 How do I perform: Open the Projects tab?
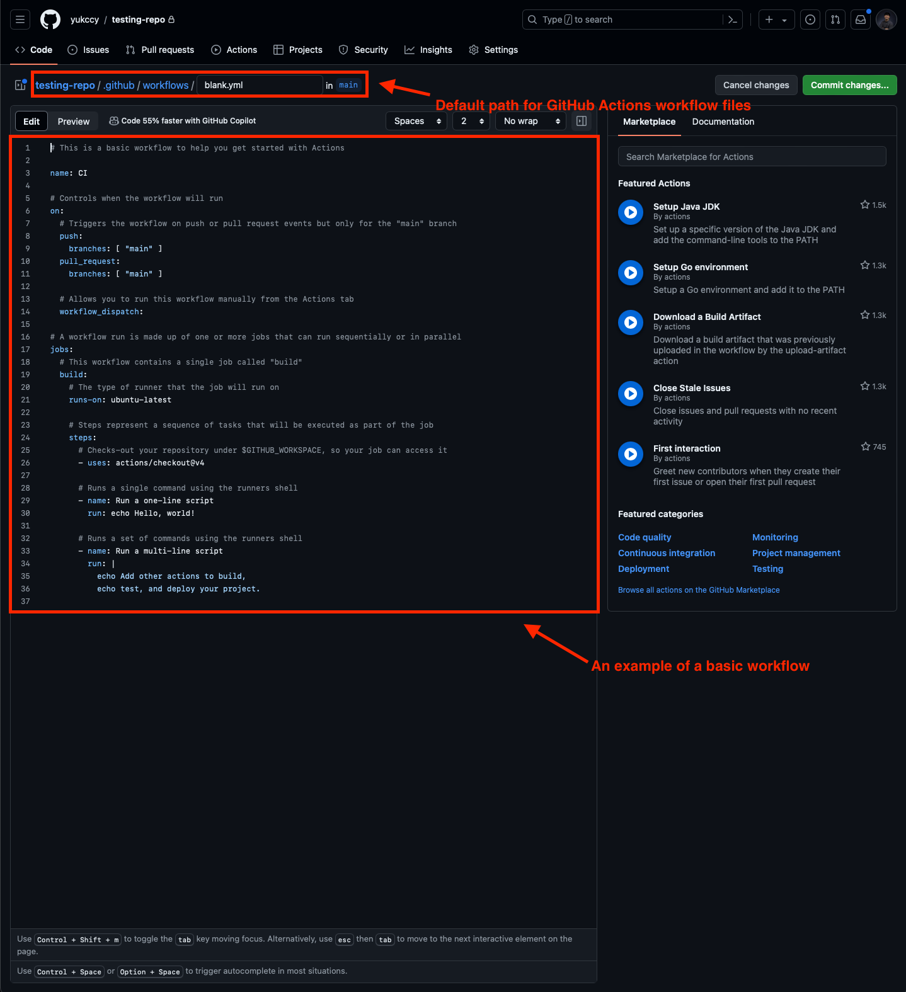298,50
